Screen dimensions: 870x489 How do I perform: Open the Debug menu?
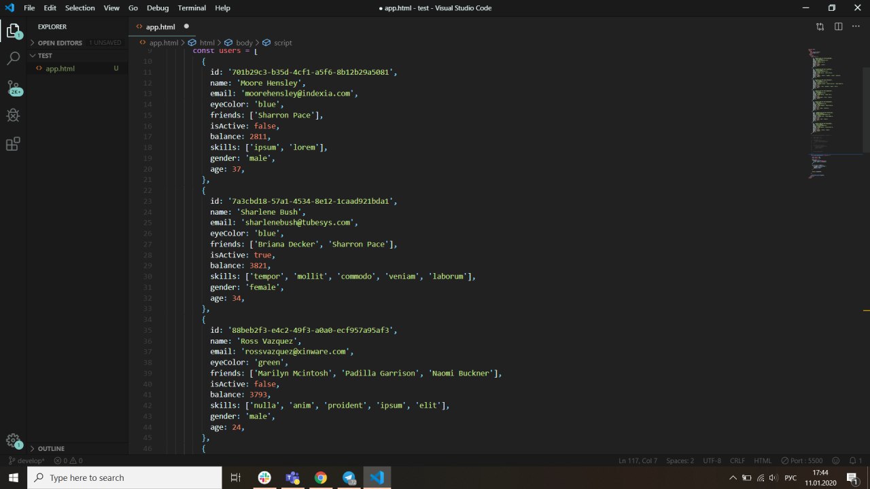[158, 8]
